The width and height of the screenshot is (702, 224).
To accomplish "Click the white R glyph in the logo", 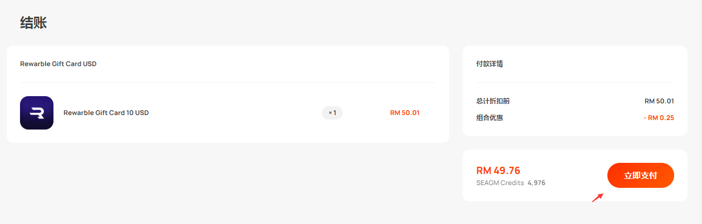I will 37,113.
